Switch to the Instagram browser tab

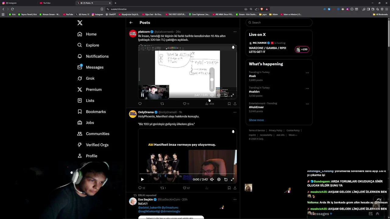[x=19, y=3]
